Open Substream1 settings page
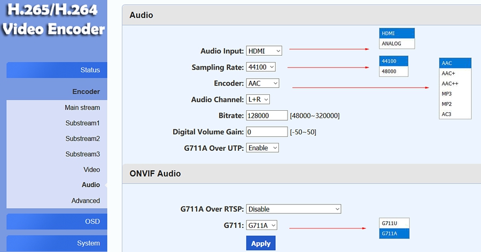481x252 pixels. click(x=83, y=123)
